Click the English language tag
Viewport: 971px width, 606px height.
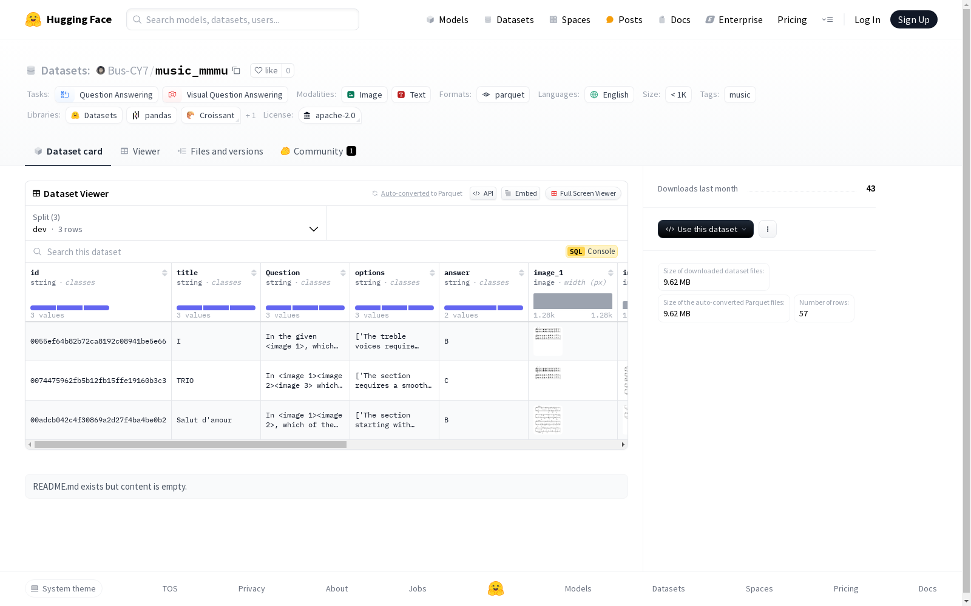click(x=609, y=95)
